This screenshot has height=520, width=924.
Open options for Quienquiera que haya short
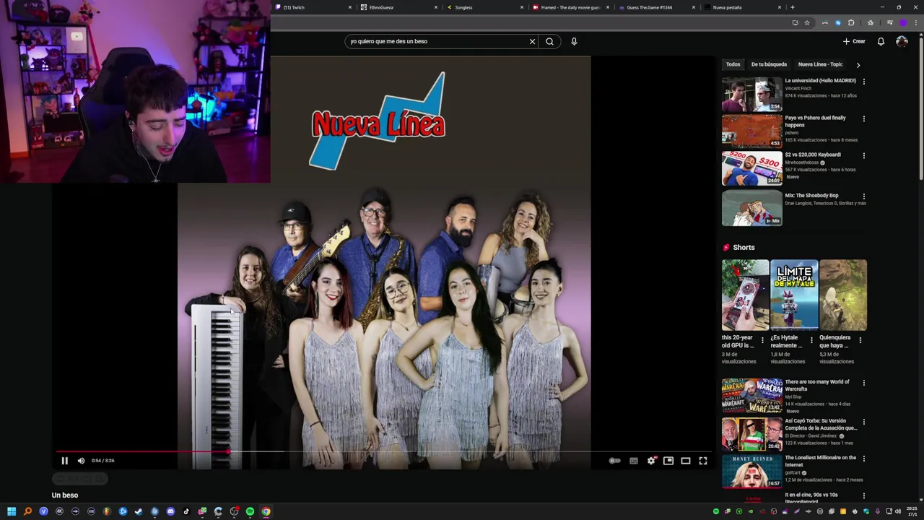coord(860,340)
